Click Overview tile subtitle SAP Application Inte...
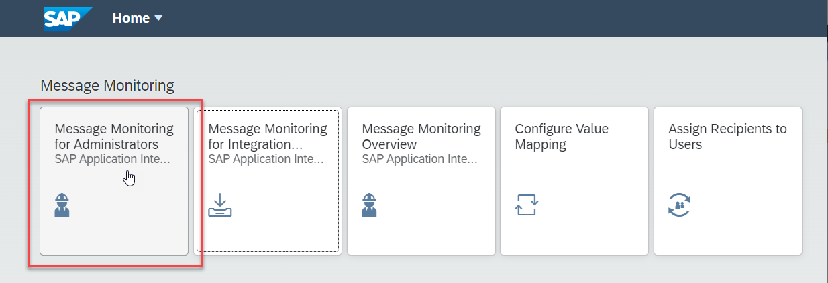The image size is (828, 283). (x=420, y=160)
